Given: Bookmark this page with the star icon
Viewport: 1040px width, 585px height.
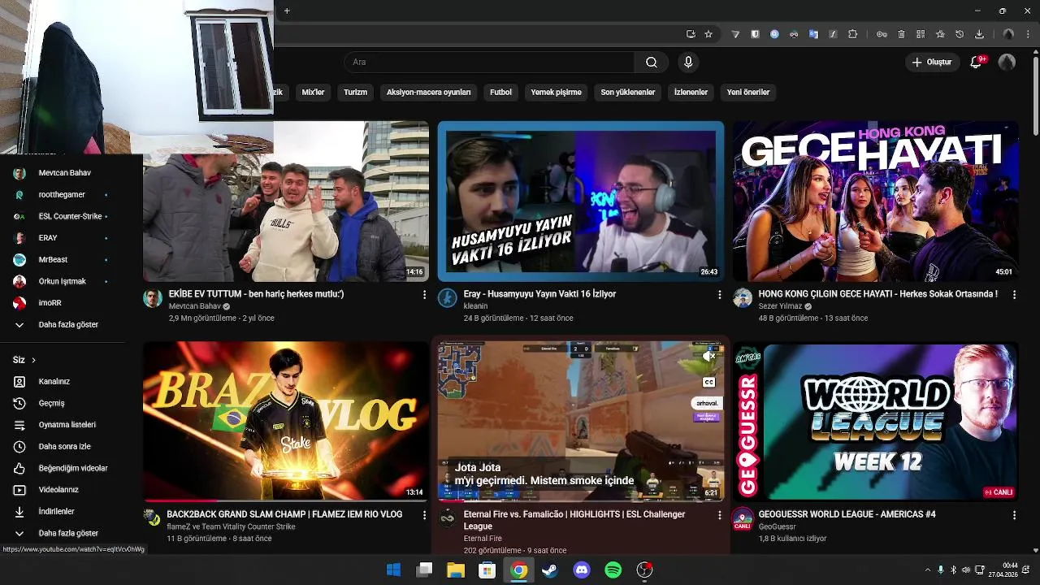Looking at the screenshot, I should 708,34.
